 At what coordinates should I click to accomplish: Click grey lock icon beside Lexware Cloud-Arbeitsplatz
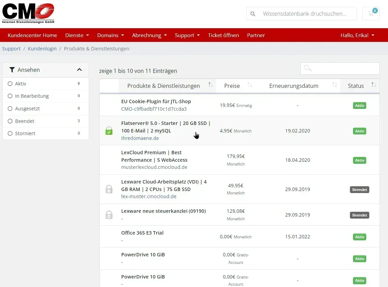coord(109,189)
